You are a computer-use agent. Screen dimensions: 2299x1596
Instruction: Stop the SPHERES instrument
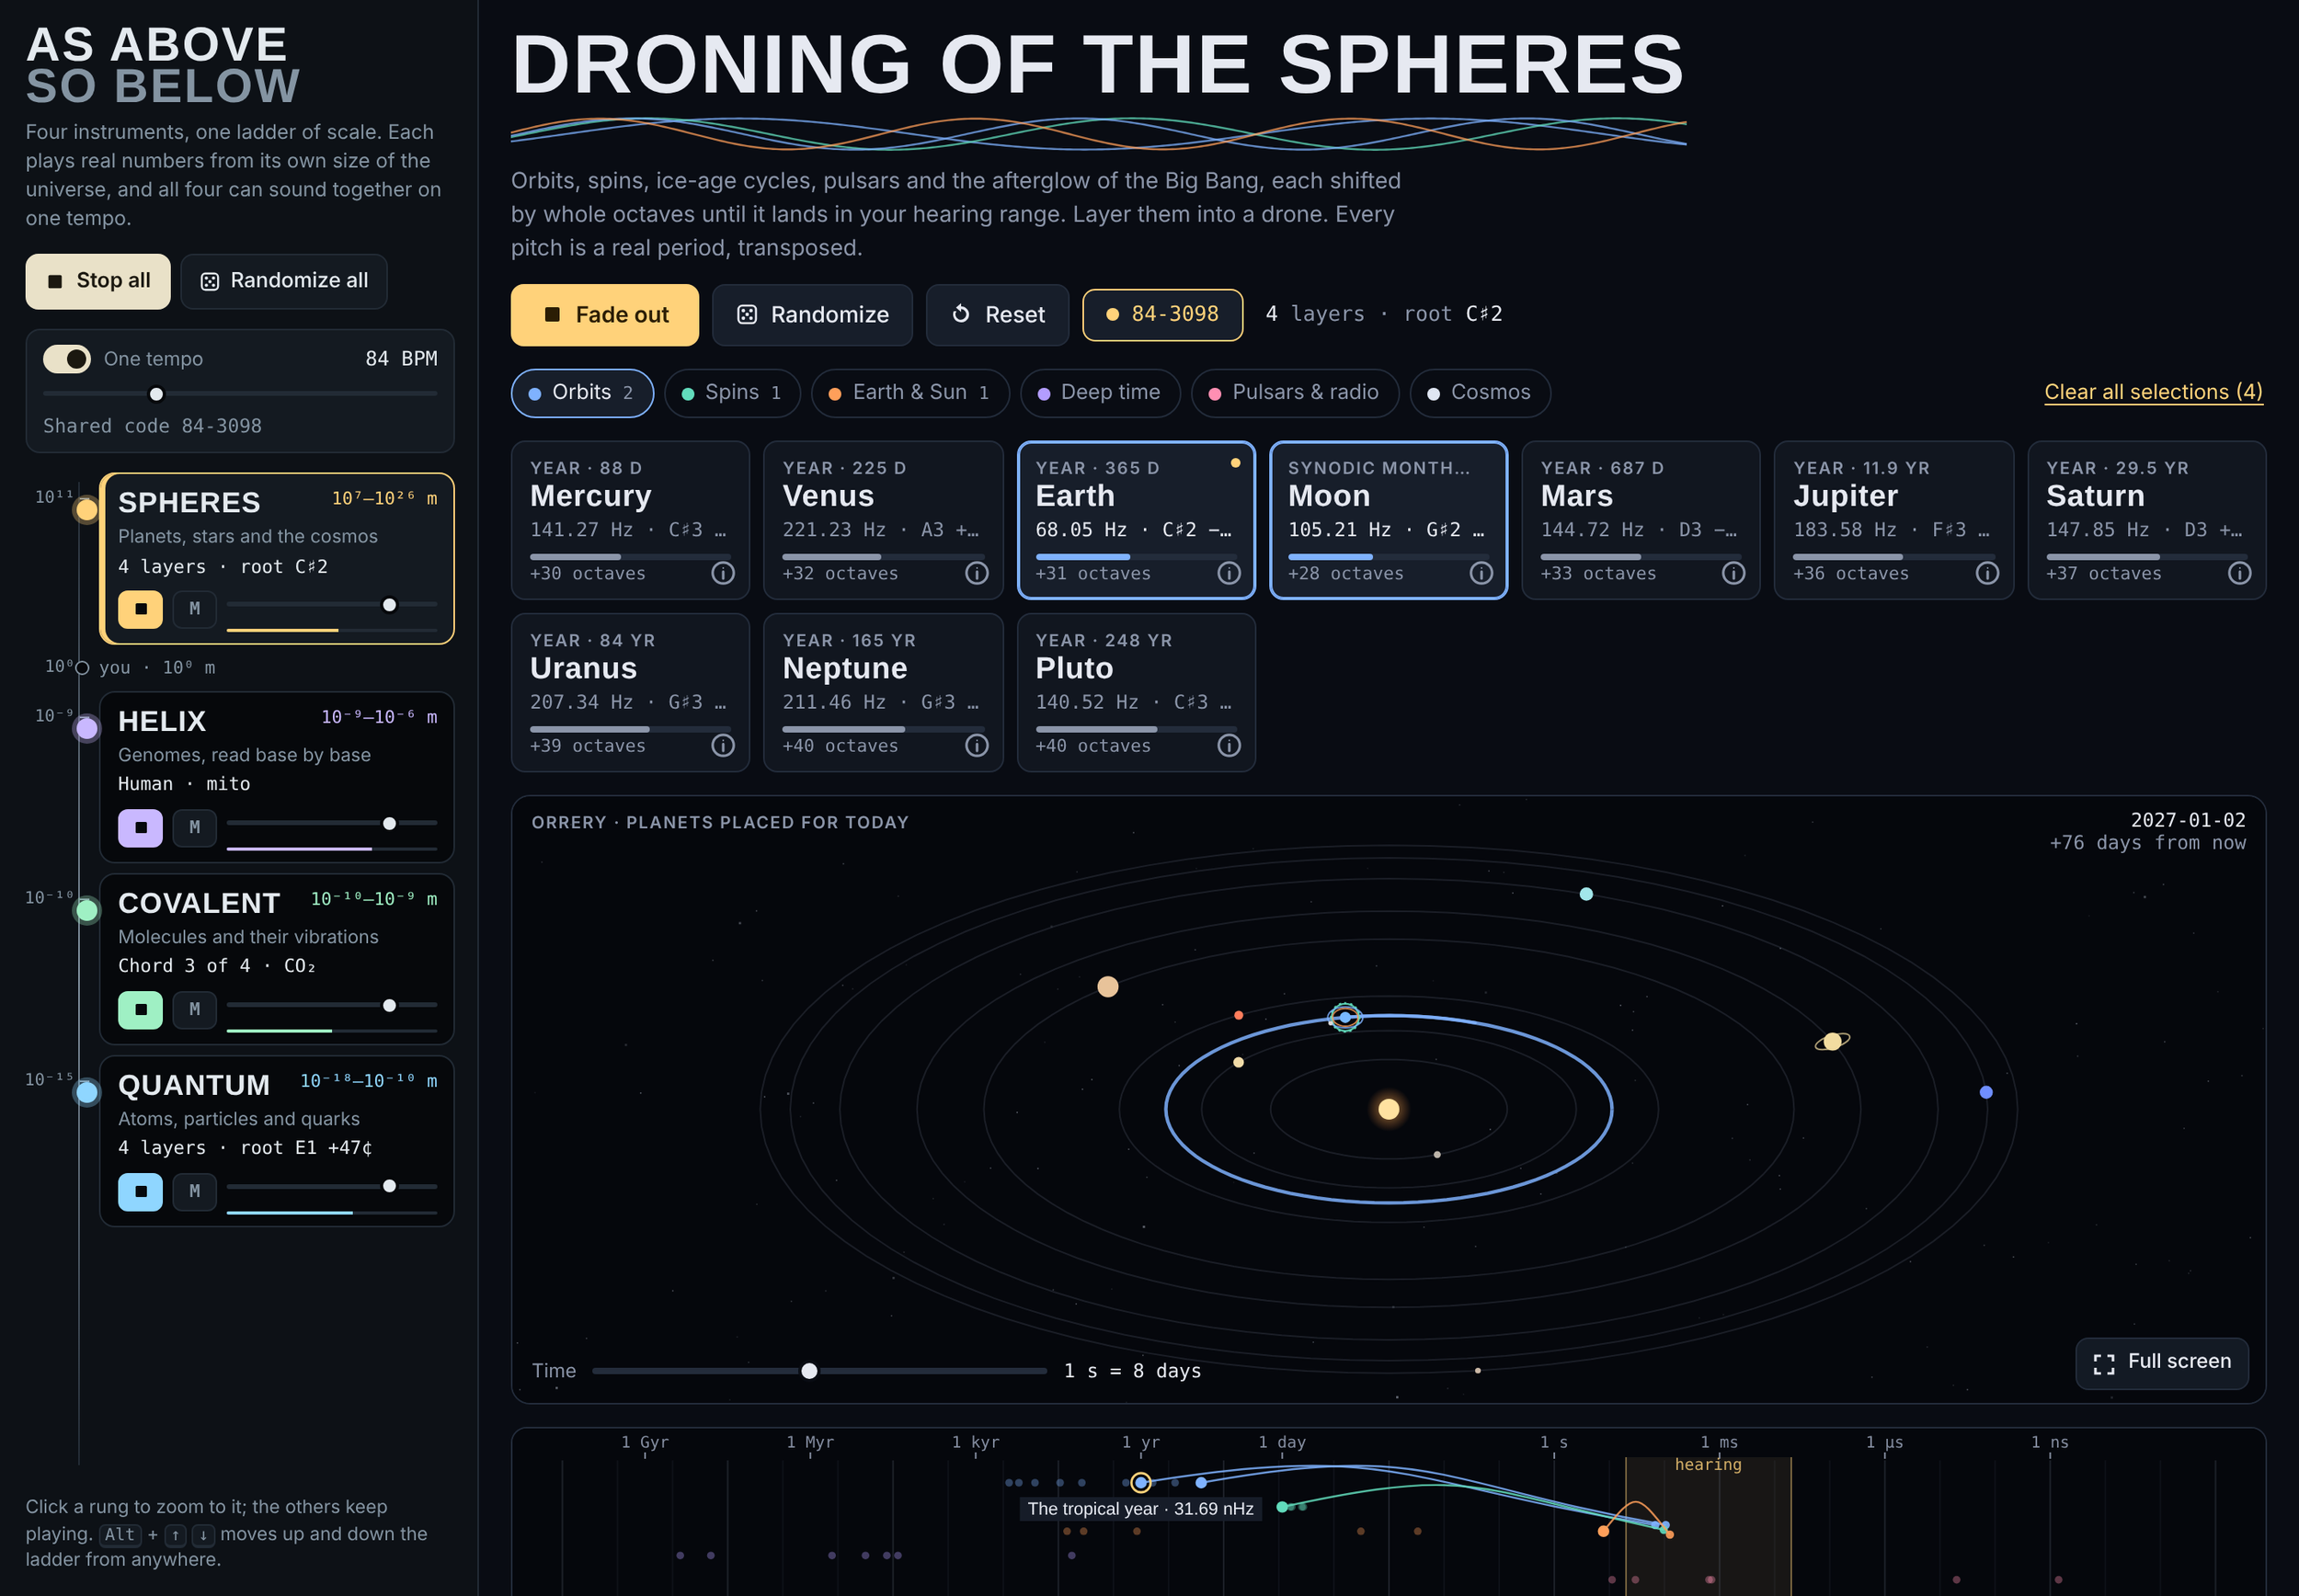tap(140, 608)
